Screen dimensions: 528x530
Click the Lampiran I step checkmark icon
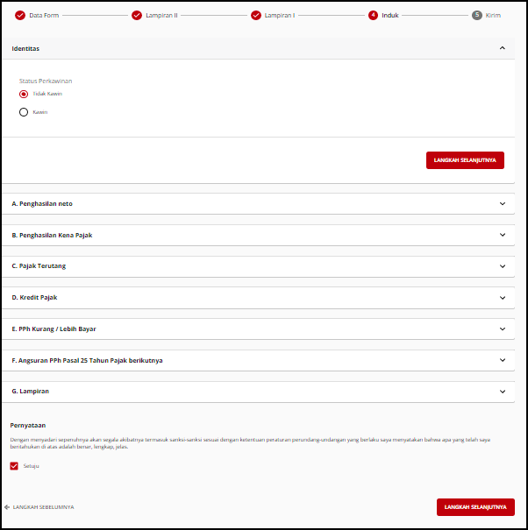click(x=256, y=15)
